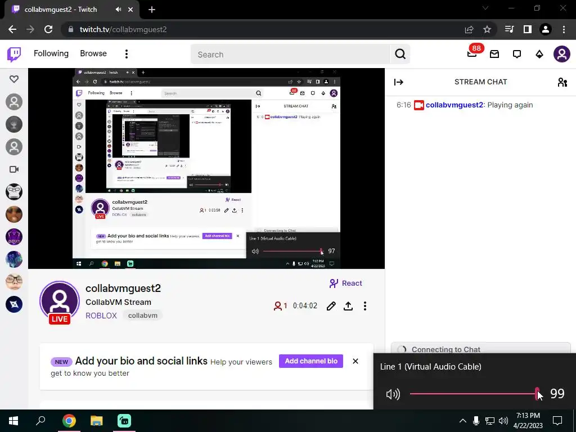This screenshot has height=432, width=576.
Task: Click the collabvmguest2 LIVE channel avatar
Action: (60, 302)
